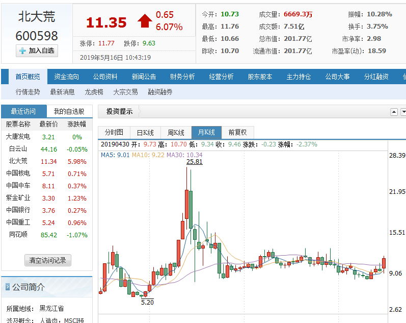406x323 pixels.
Task: Expand the down-arrow icon in 投资提示 bar
Action: (403, 112)
